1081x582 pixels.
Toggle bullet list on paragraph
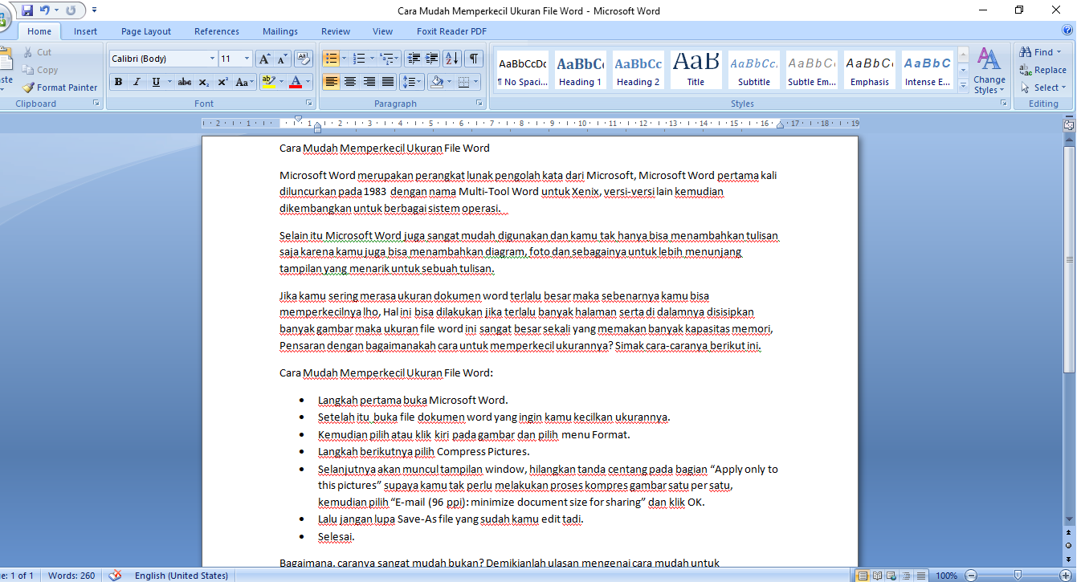330,59
